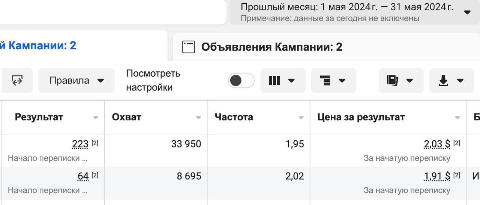Expand the date range Прошлый месяц selector
Screen dimensions: 480x205
355,12
